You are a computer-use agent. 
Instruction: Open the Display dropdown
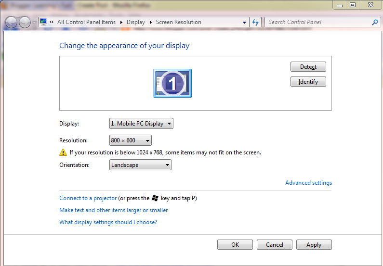click(x=141, y=123)
